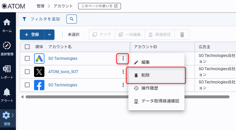Image resolution: width=236 pixels, height=130 pixels.
Task: Click the このページの使い方 help link
Action: point(100,6)
